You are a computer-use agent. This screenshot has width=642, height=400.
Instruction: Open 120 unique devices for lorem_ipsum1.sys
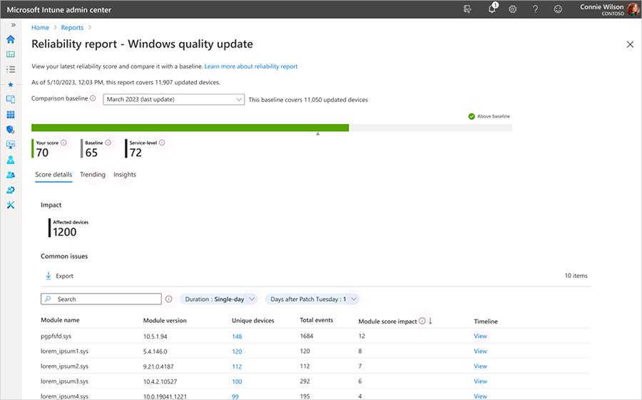pos(237,352)
